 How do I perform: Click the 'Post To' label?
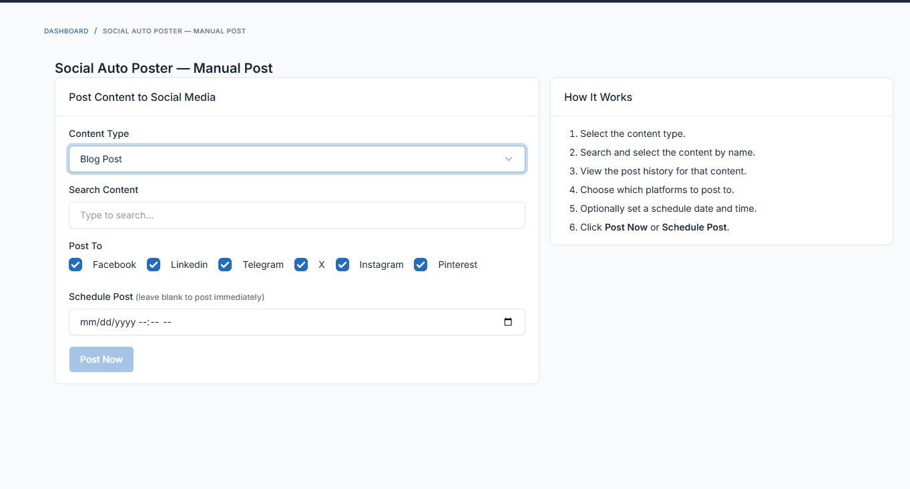(x=85, y=246)
